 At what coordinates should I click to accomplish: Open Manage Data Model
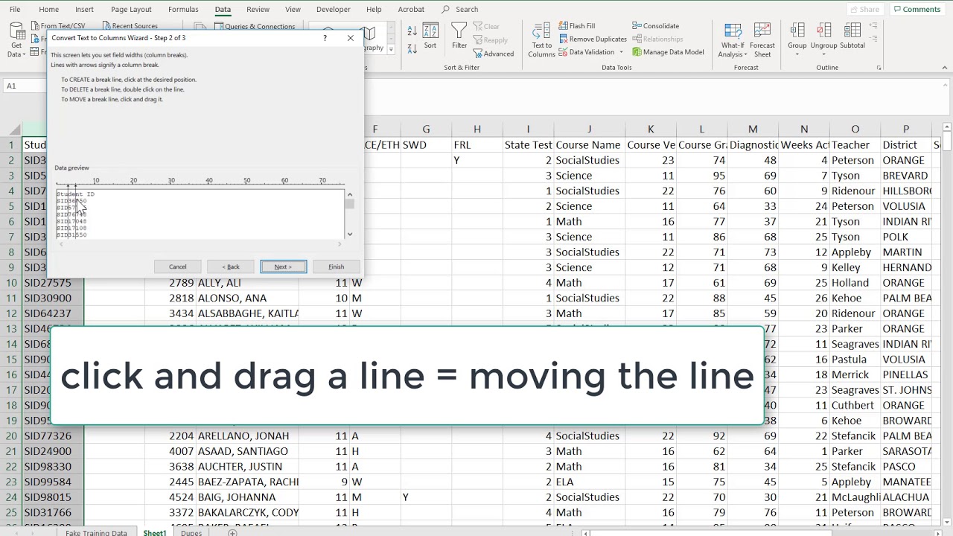pyautogui.click(x=668, y=52)
